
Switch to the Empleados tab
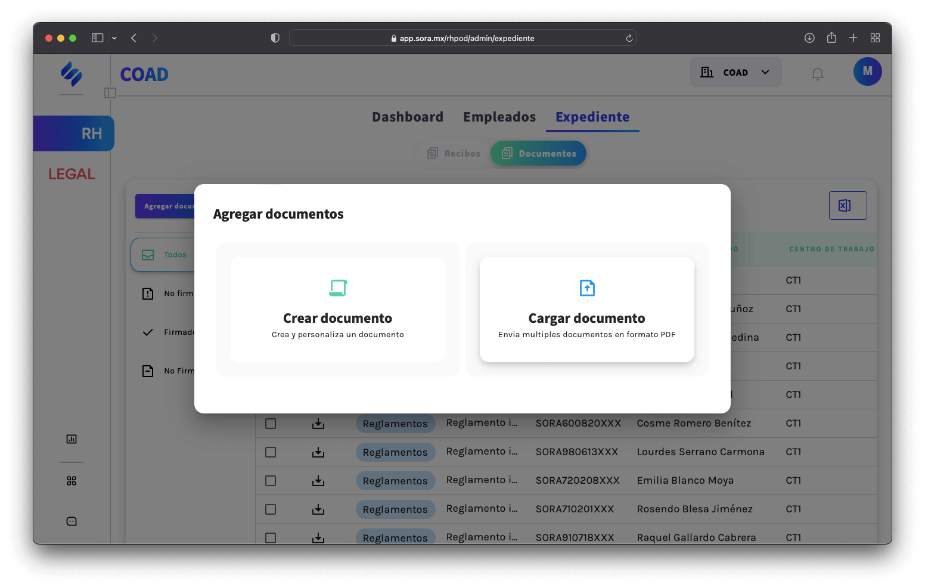pos(499,117)
